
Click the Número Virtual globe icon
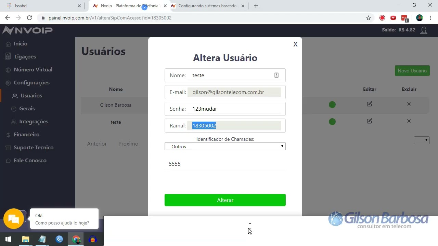click(x=8, y=70)
